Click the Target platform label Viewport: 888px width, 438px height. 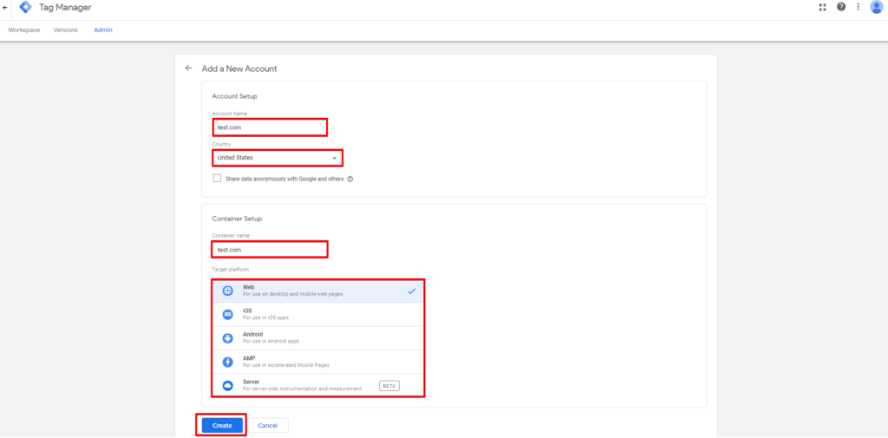click(231, 269)
